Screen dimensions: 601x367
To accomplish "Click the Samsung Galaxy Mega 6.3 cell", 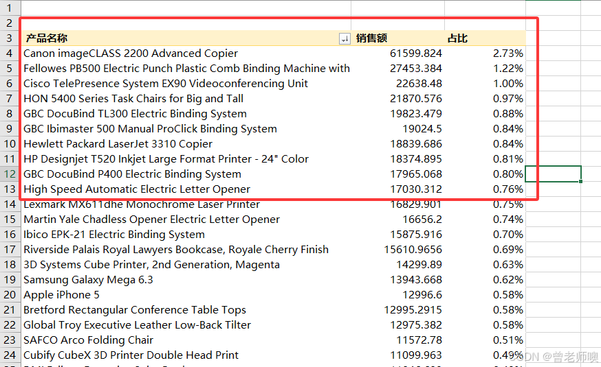I will pyautogui.click(x=186, y=280).
